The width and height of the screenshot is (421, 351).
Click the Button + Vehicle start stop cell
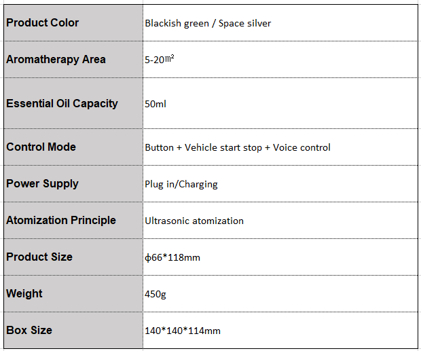tap(280, 147)
